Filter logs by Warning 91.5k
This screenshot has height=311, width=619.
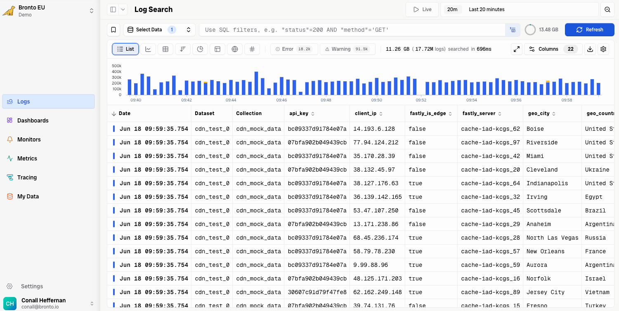point(347,49)
